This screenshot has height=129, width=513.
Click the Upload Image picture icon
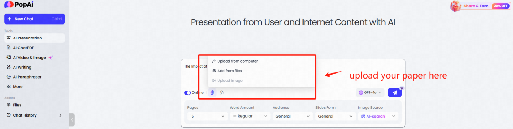click(x=214, y=81)
